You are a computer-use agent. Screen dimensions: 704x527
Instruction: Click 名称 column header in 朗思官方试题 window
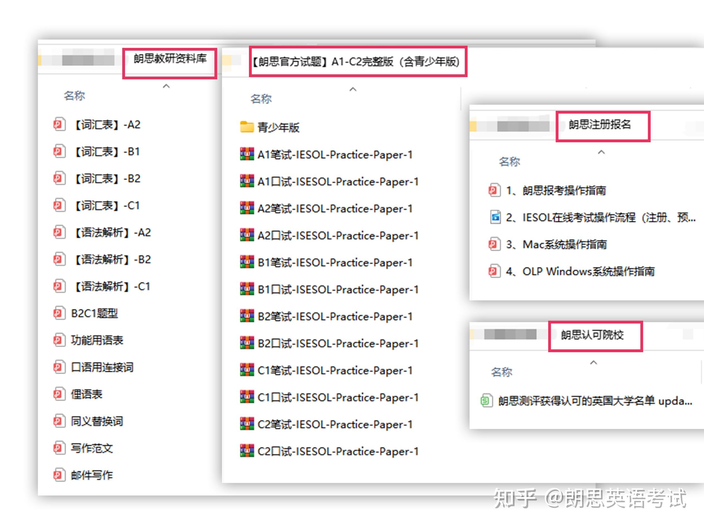tap(261, 99)
